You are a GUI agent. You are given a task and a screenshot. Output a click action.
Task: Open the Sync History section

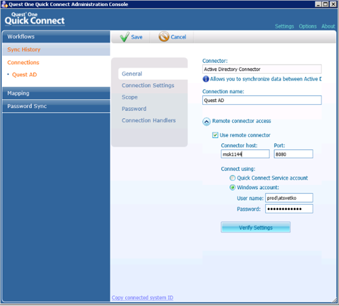pos(56,49)
